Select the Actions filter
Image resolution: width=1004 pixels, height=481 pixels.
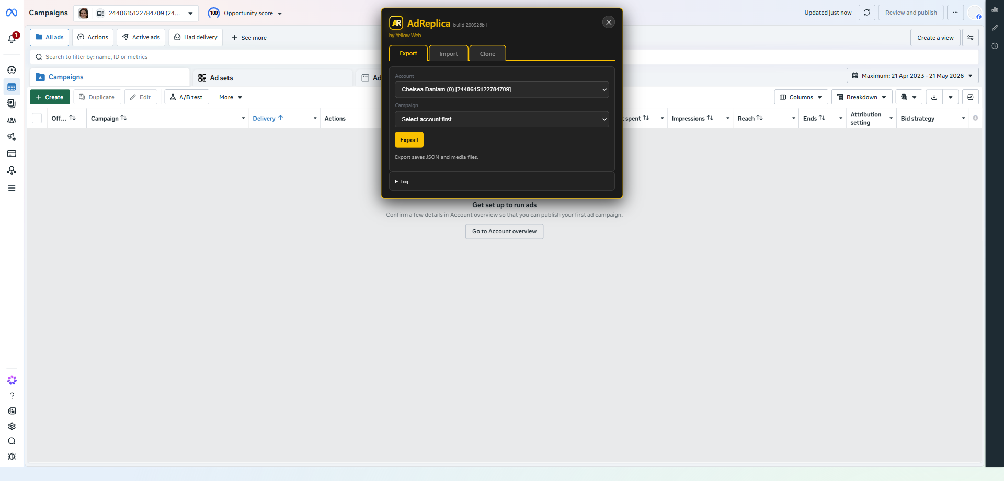point(93,38)
